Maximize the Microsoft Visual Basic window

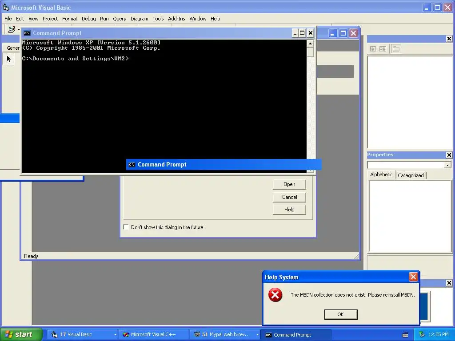[x=437, y=8]
